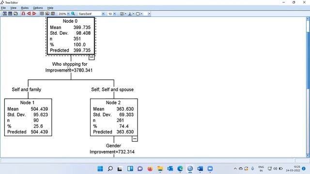Screen dimensions: 310x174
Task: Select the Node 2 box
Action: [114, 117]
